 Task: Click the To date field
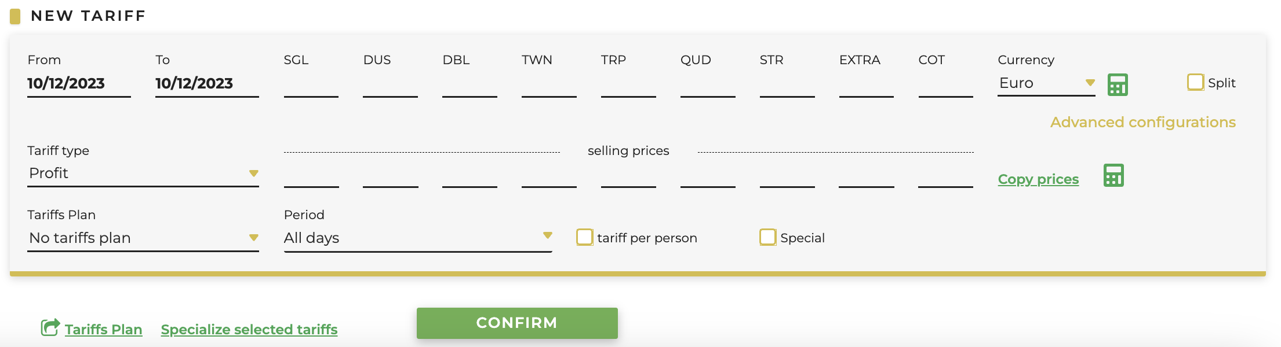coord(207,84)
